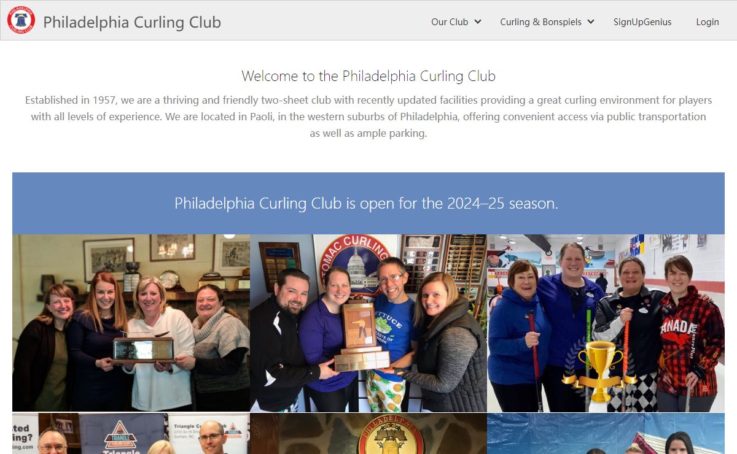The height and width of the screenshot is (454, 737).
Task: Click the Philadelphia Curling Club site title
Action: coord(132,22)
